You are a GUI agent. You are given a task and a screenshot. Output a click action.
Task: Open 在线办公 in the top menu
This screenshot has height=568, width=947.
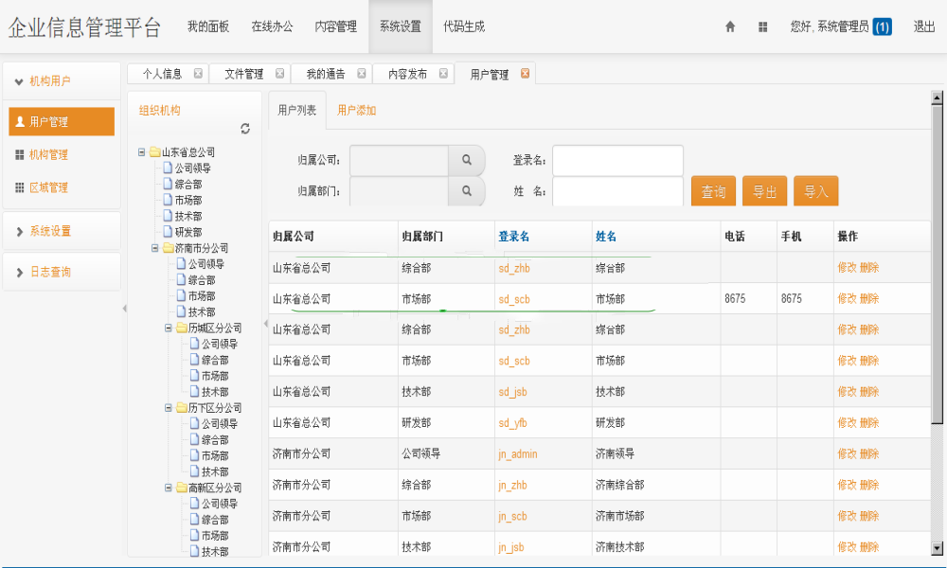pyautogui.click(x=272, y=27)
